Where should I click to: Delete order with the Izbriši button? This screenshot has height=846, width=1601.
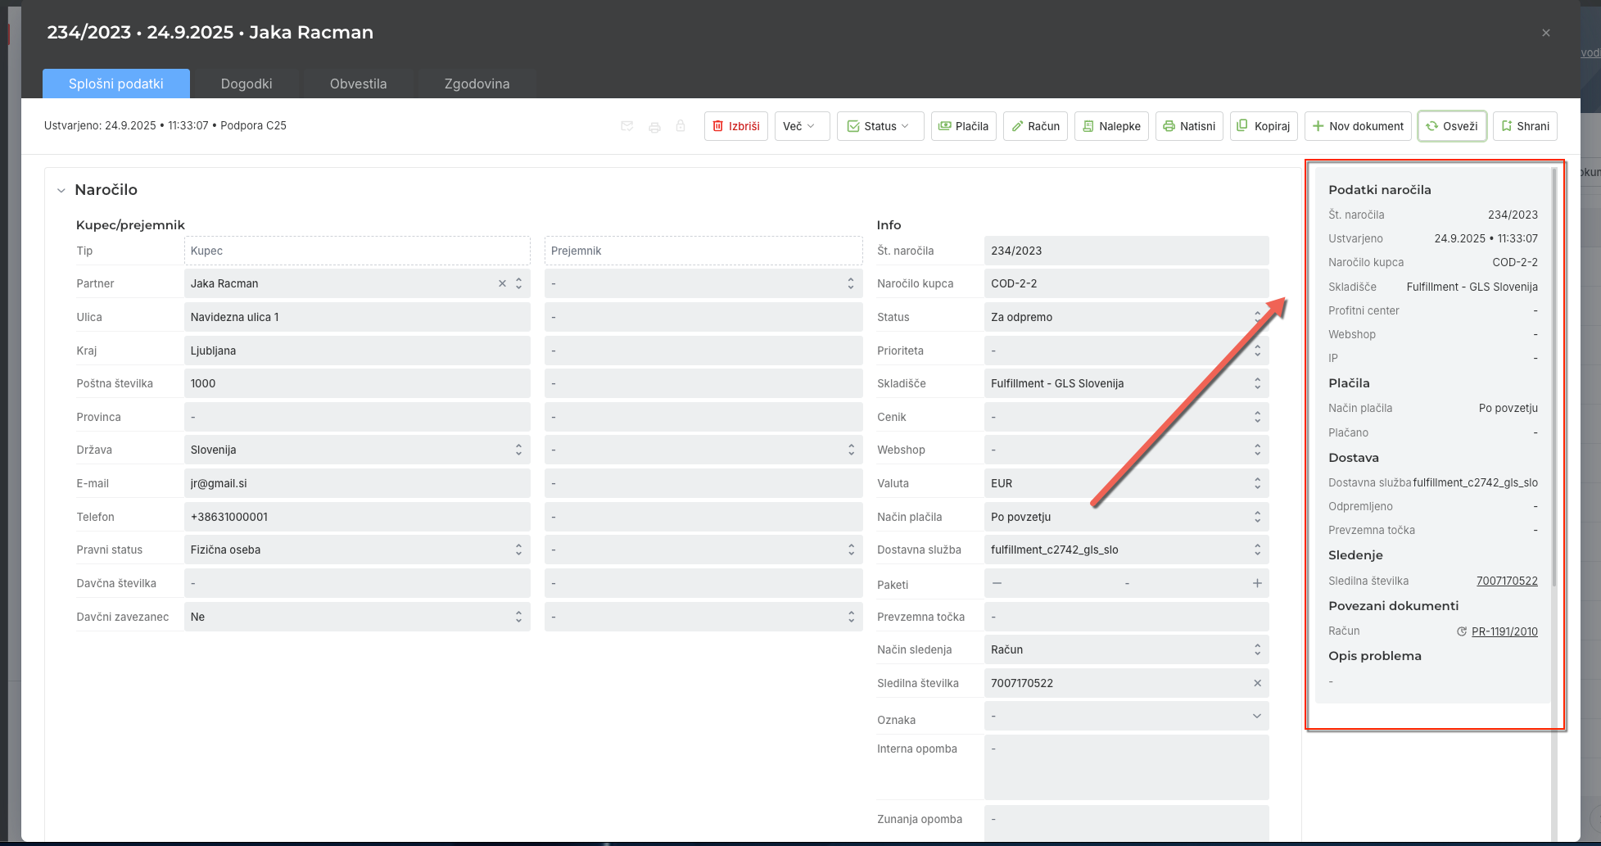[x=736, y=126]
